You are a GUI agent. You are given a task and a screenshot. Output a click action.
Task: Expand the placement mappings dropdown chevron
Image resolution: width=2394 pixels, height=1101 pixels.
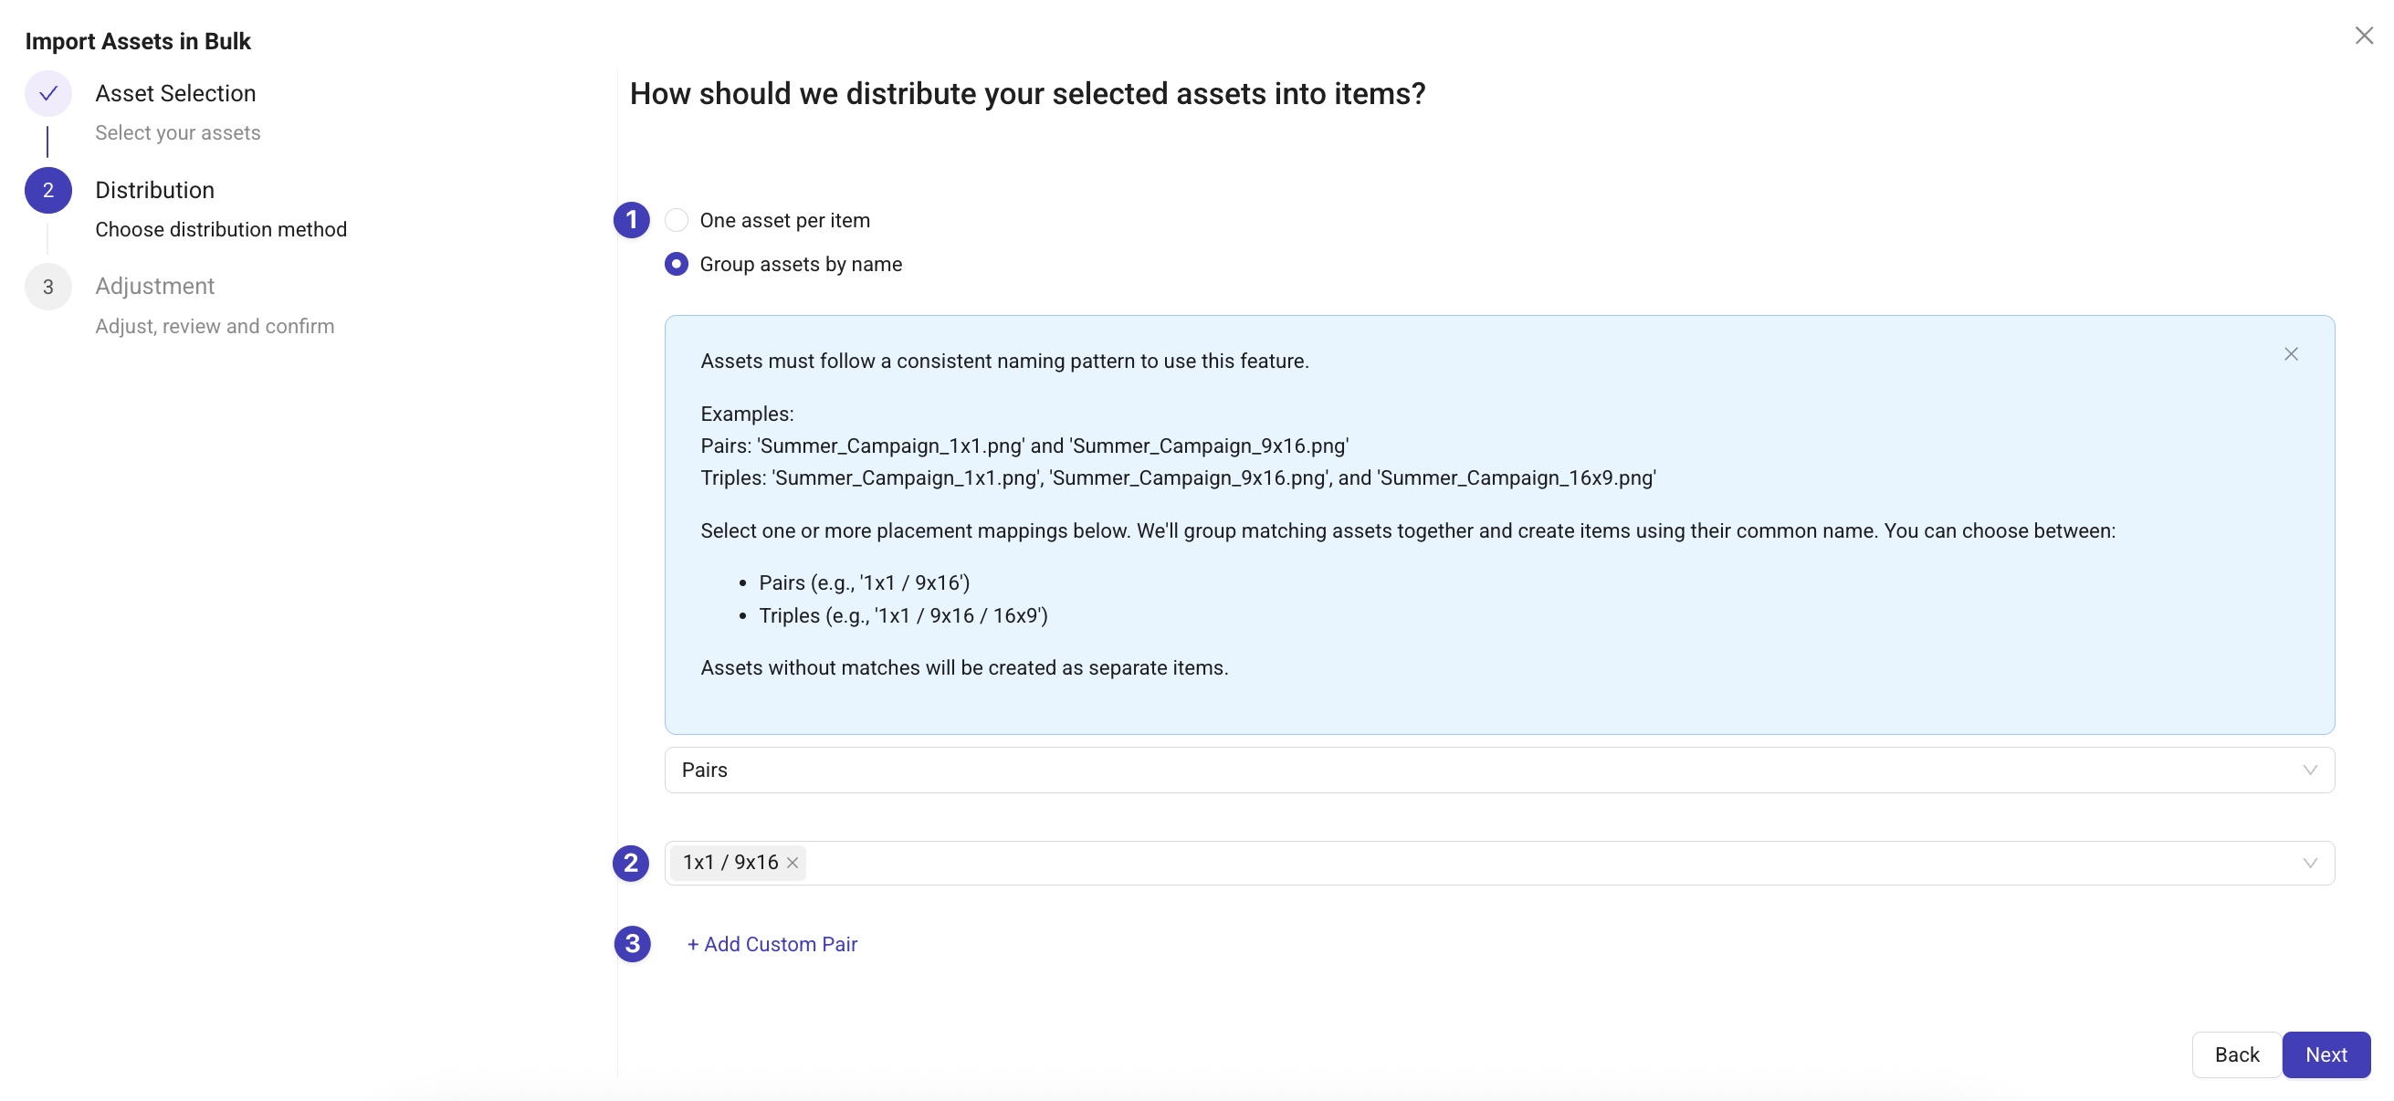2309,863
